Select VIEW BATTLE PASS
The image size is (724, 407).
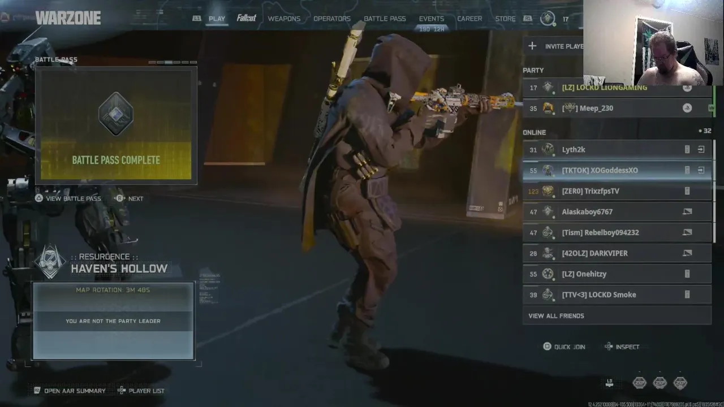click(68, 198)
